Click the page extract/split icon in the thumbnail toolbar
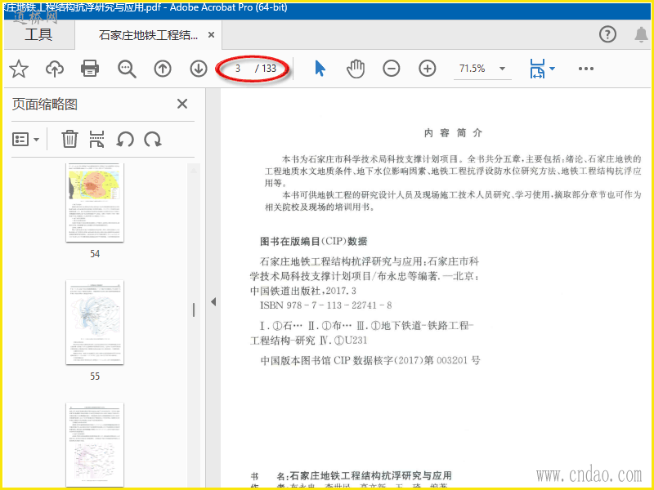 click(96, 139)
